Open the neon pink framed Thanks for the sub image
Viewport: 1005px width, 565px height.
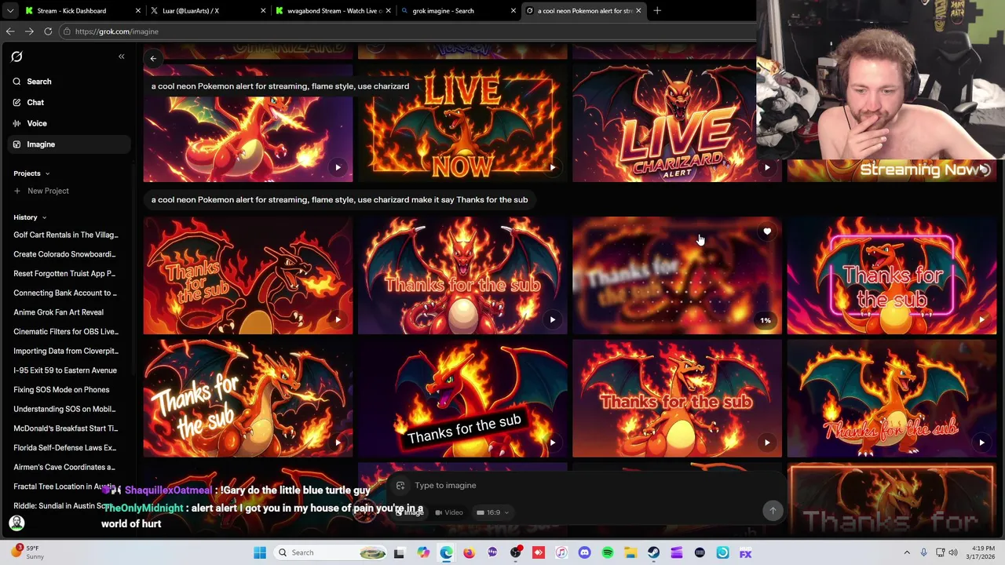[x=892, y=275]
